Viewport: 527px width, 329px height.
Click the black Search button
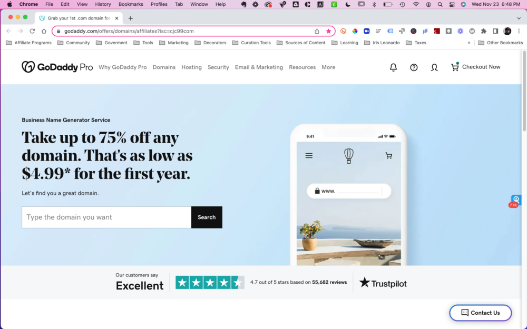(x=207, y=217)
